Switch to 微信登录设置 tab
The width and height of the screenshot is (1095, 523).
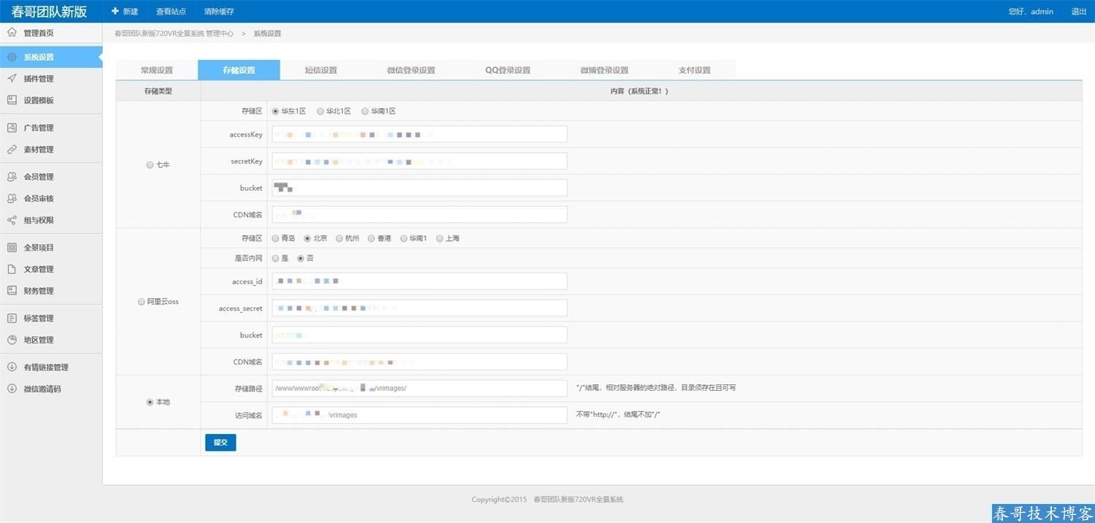pyautogui.click(x=411, y=70)
